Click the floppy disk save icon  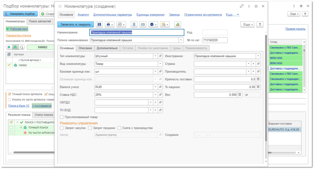99,24
